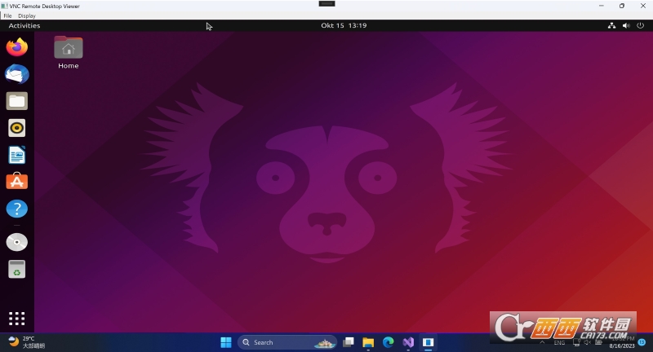Open the Help icon in dock
Image resolution: width=653 pixels, height=352 pixels.
point(16,209)
